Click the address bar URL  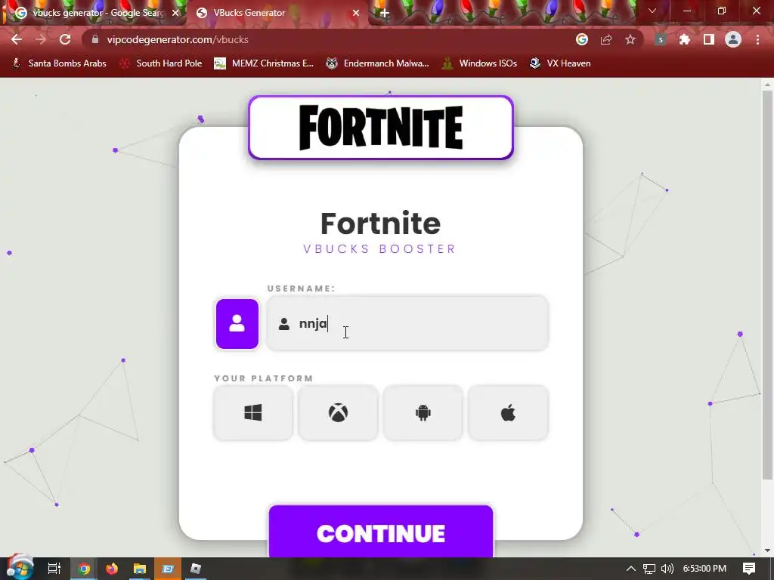pyautogui.click(x=178, y=39)
